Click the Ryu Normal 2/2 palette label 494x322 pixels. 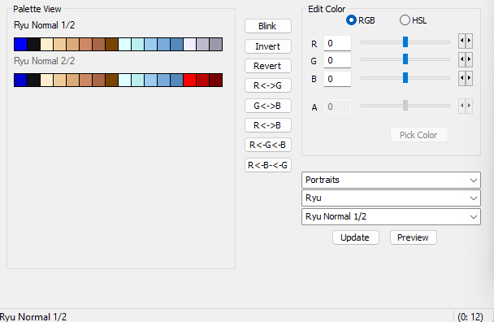[45, 61]
